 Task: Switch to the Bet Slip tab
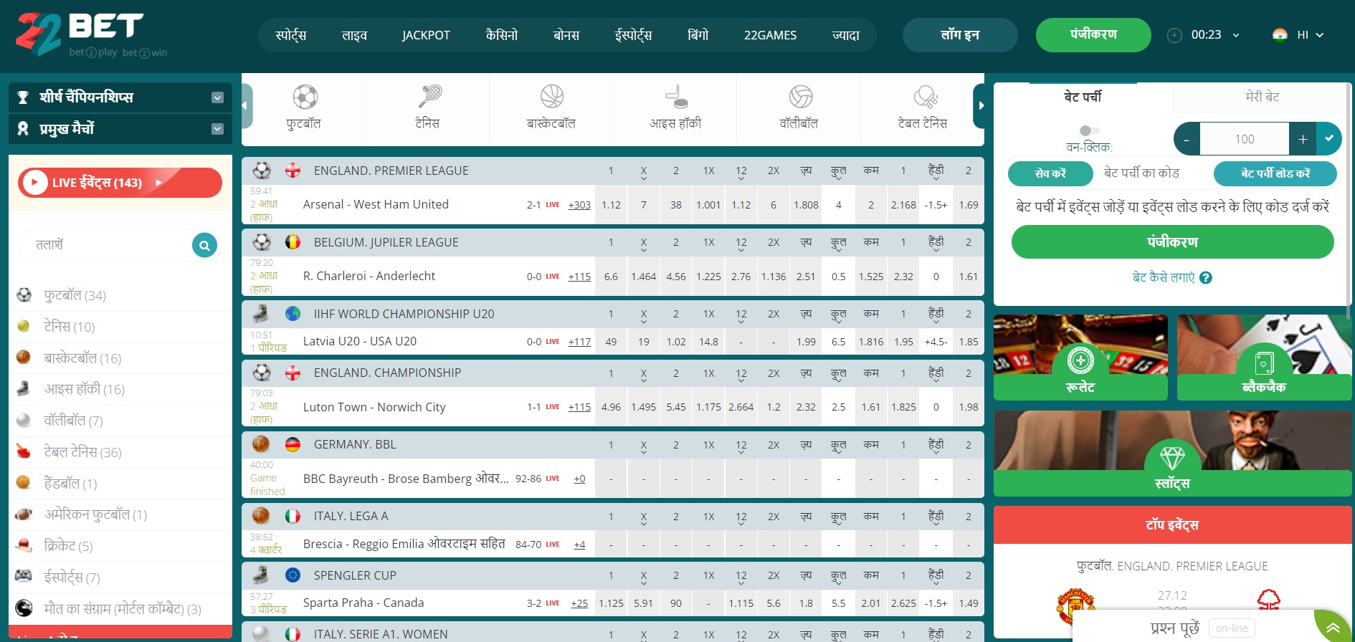[x=1083, y=97]
